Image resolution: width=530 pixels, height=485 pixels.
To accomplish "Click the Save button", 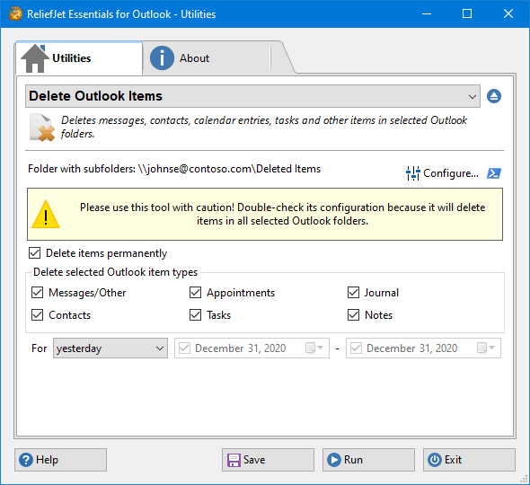I will click(268, 460).
